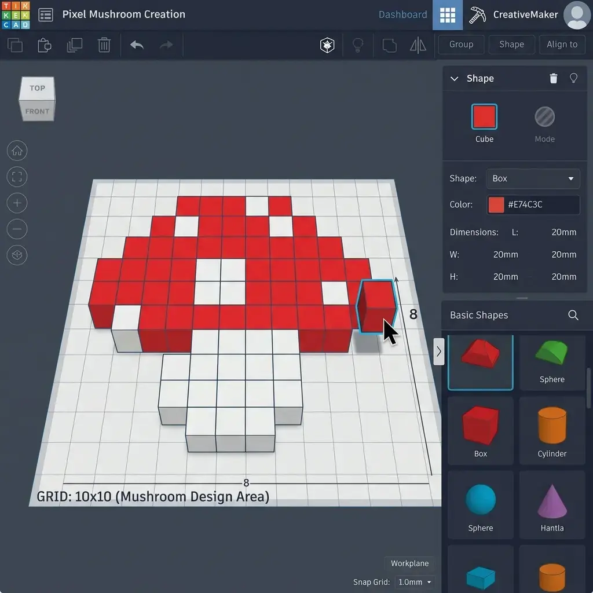Click the Basic Shapes library heading
Image resolution: width=593 pixels, height=593 pixels.
click(x=479, y=315)
